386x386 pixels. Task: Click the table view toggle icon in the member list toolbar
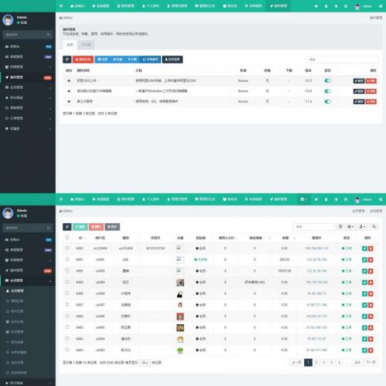(x=340, y=226)
